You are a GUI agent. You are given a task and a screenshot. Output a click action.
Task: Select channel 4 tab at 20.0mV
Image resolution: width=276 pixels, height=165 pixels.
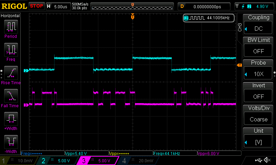click(139, 161)
